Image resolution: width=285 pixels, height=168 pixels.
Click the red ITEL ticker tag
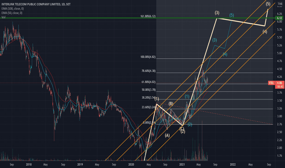(271, 83)
